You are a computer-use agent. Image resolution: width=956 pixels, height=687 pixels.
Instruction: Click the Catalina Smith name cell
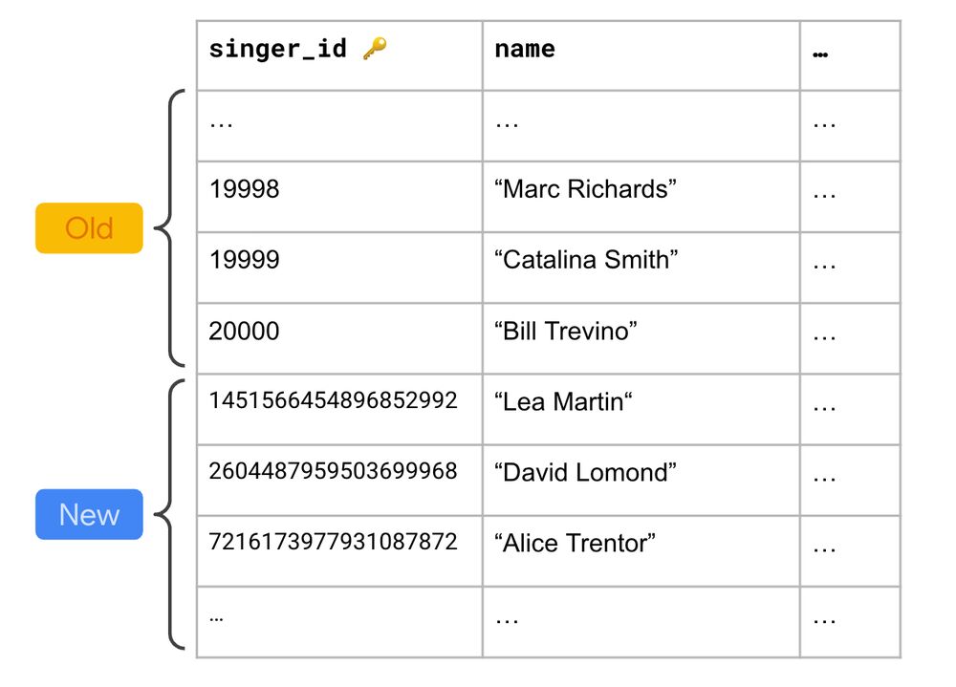tap(641, 268)
